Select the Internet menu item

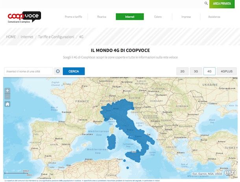click(130, 16)
